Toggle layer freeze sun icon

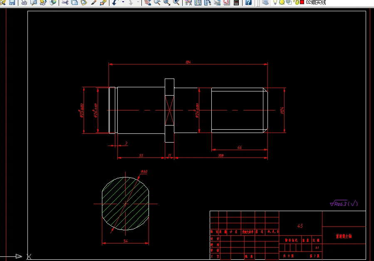coord(282,2)
